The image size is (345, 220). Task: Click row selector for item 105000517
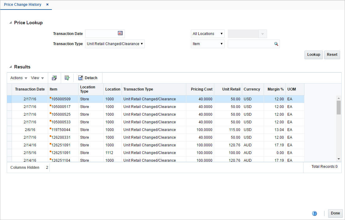[9, 107]
